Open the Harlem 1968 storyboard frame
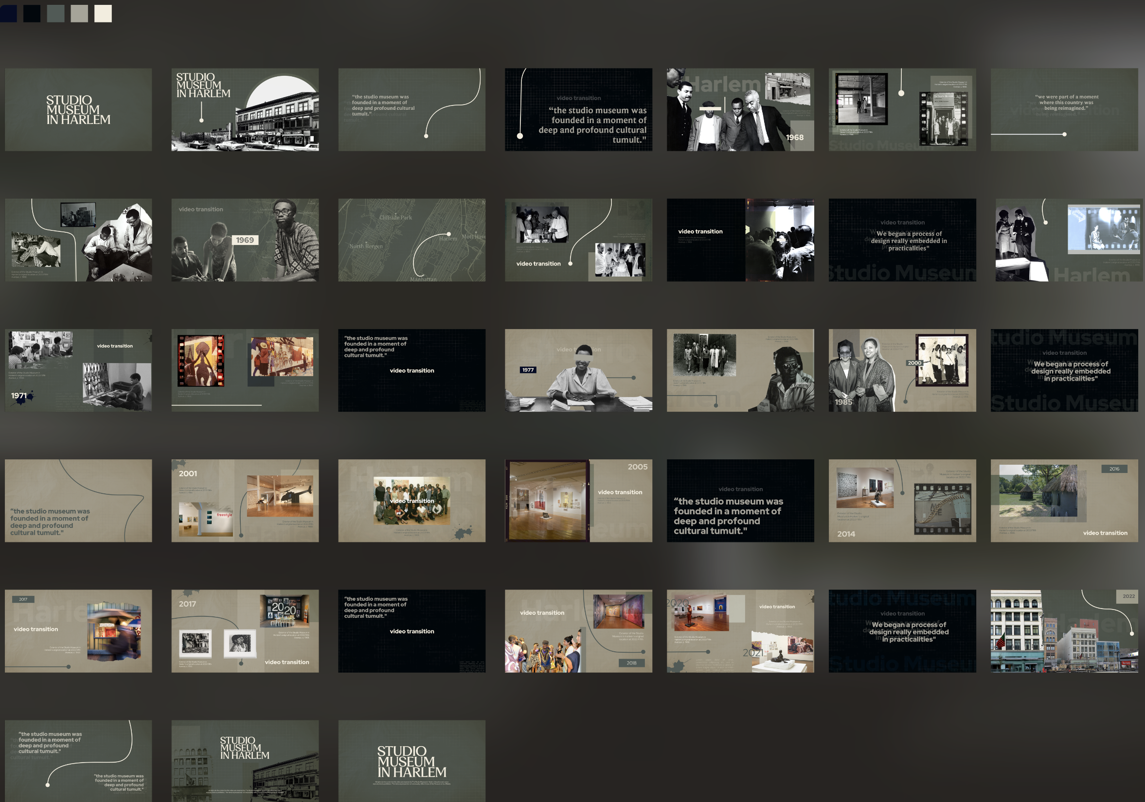This screenshot has width=1145, height=802. click(740, 110)
